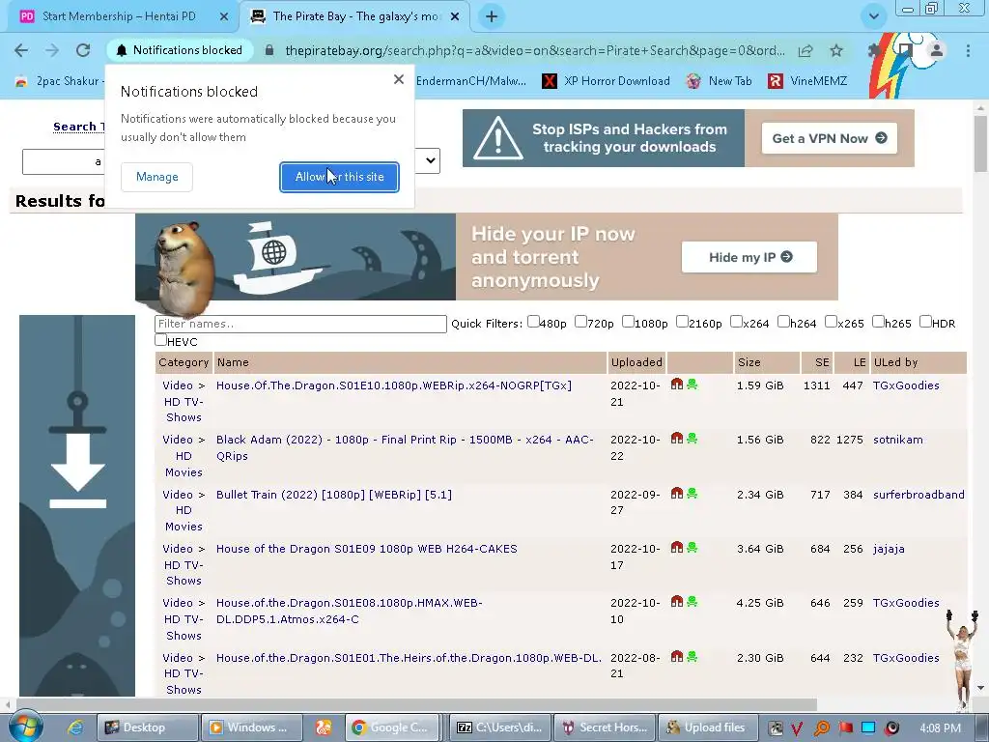Switch to the Start Membership tab
Screen dimensions: 989x742
120,16
